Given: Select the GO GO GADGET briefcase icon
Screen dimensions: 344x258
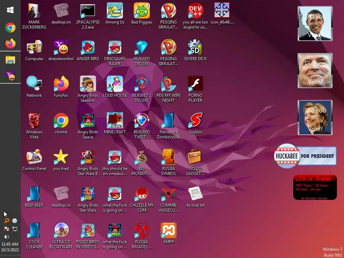Looking at the screenshot, I should (195, 162).
